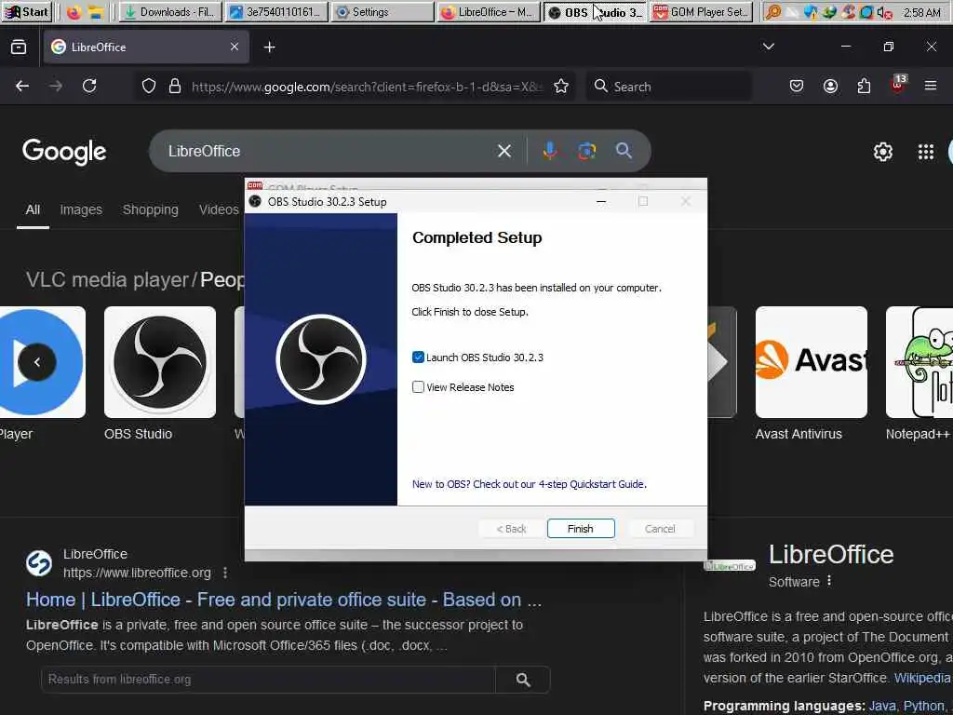The height and width of the screenshot is (715, 953).
Task: Open Firefox View tab manager icon
Action: (x=19, y=47)
